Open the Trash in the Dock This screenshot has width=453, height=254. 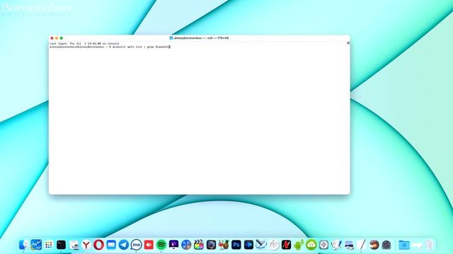(429, 245)
